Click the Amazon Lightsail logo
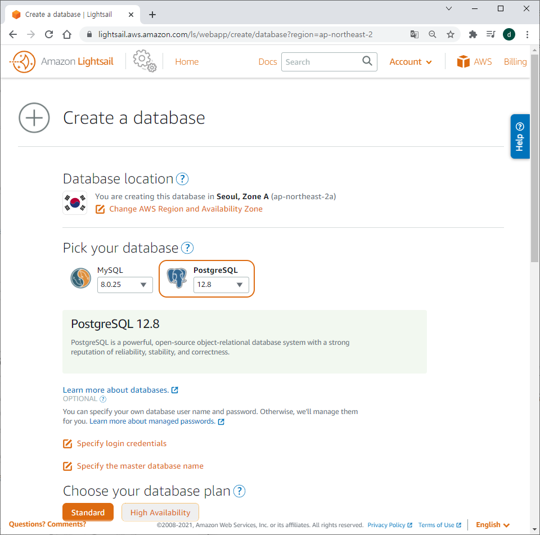This screenshot has width=540, height=535. (61, 62)
